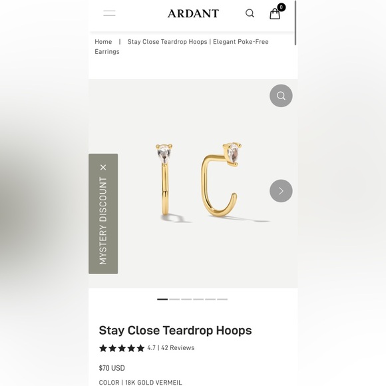386x386 pixels.
Task: Select the second image slide indicator
Action: pyautogui.click(x=174, y=299)
